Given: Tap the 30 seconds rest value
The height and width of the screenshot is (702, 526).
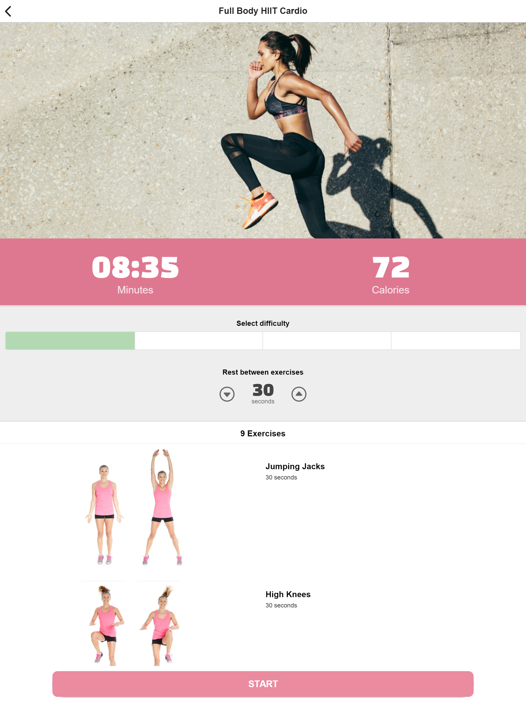Looking at the screenshot, I should [x=263, y=394].
